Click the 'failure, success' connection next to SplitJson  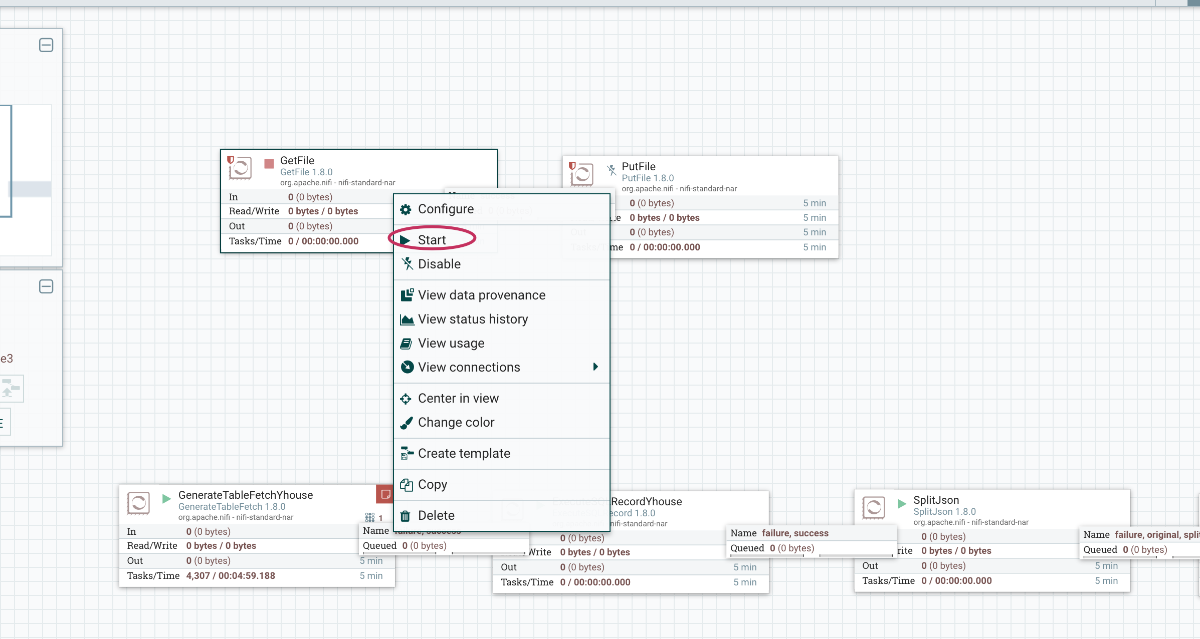[x=795, y=533]
